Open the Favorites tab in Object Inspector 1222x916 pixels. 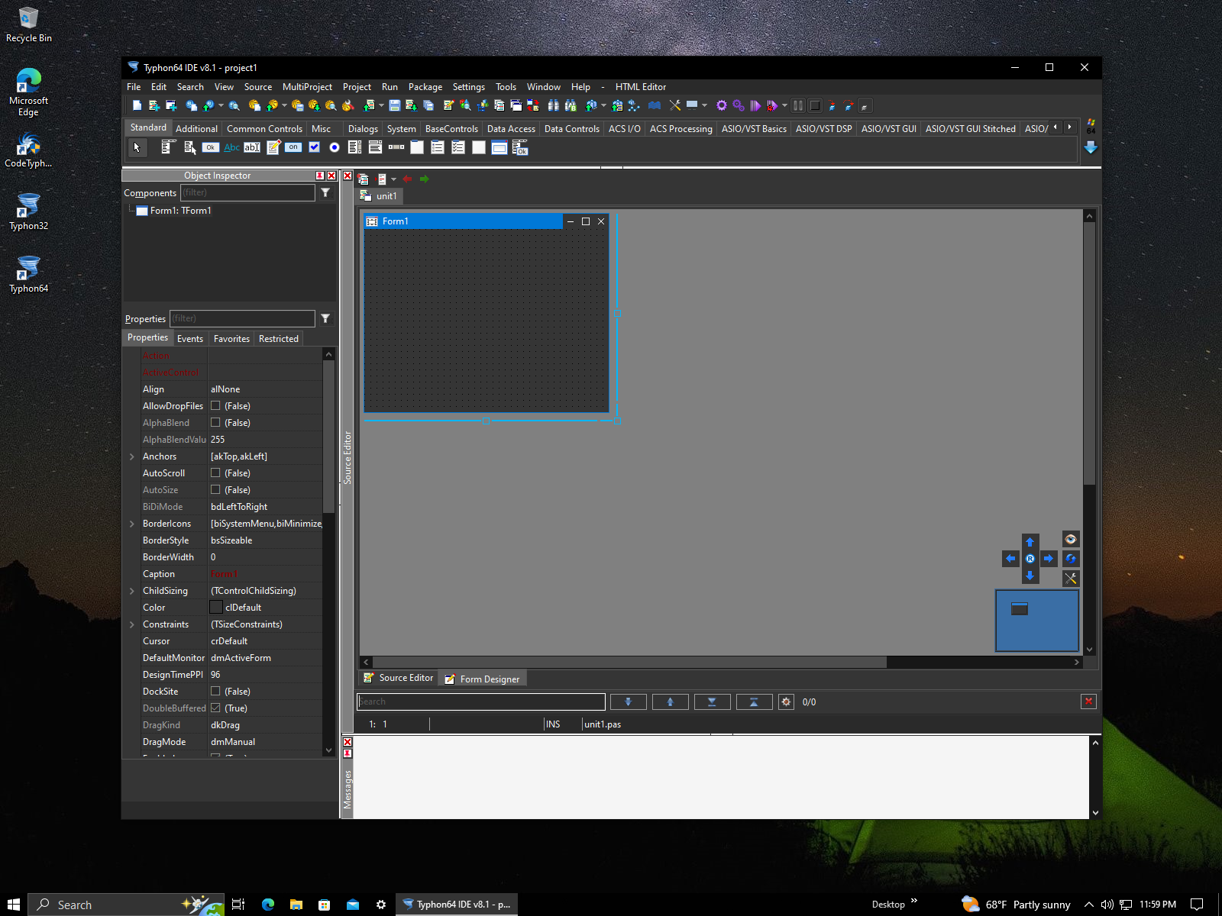(231, 339)
